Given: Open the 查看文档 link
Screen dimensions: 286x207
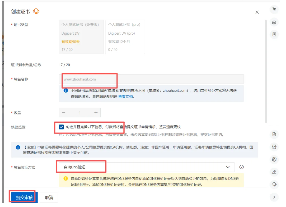Looking at the screenshot, I should [125, 96].
